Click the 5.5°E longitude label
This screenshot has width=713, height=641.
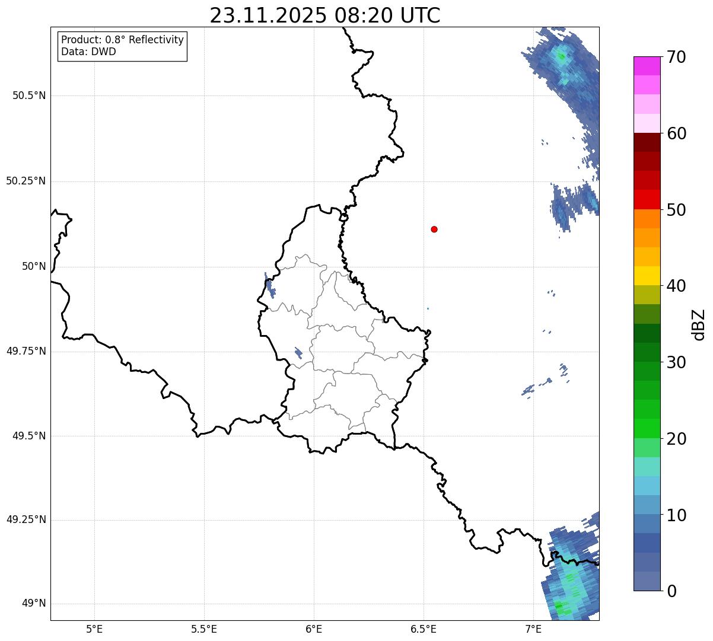pyautogui.click(x=204, y=629)
